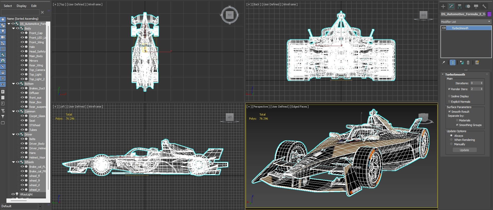Click the Iterations spinner arrows
493x210 pixels.
pyautogui.click(x=481, y=83)
